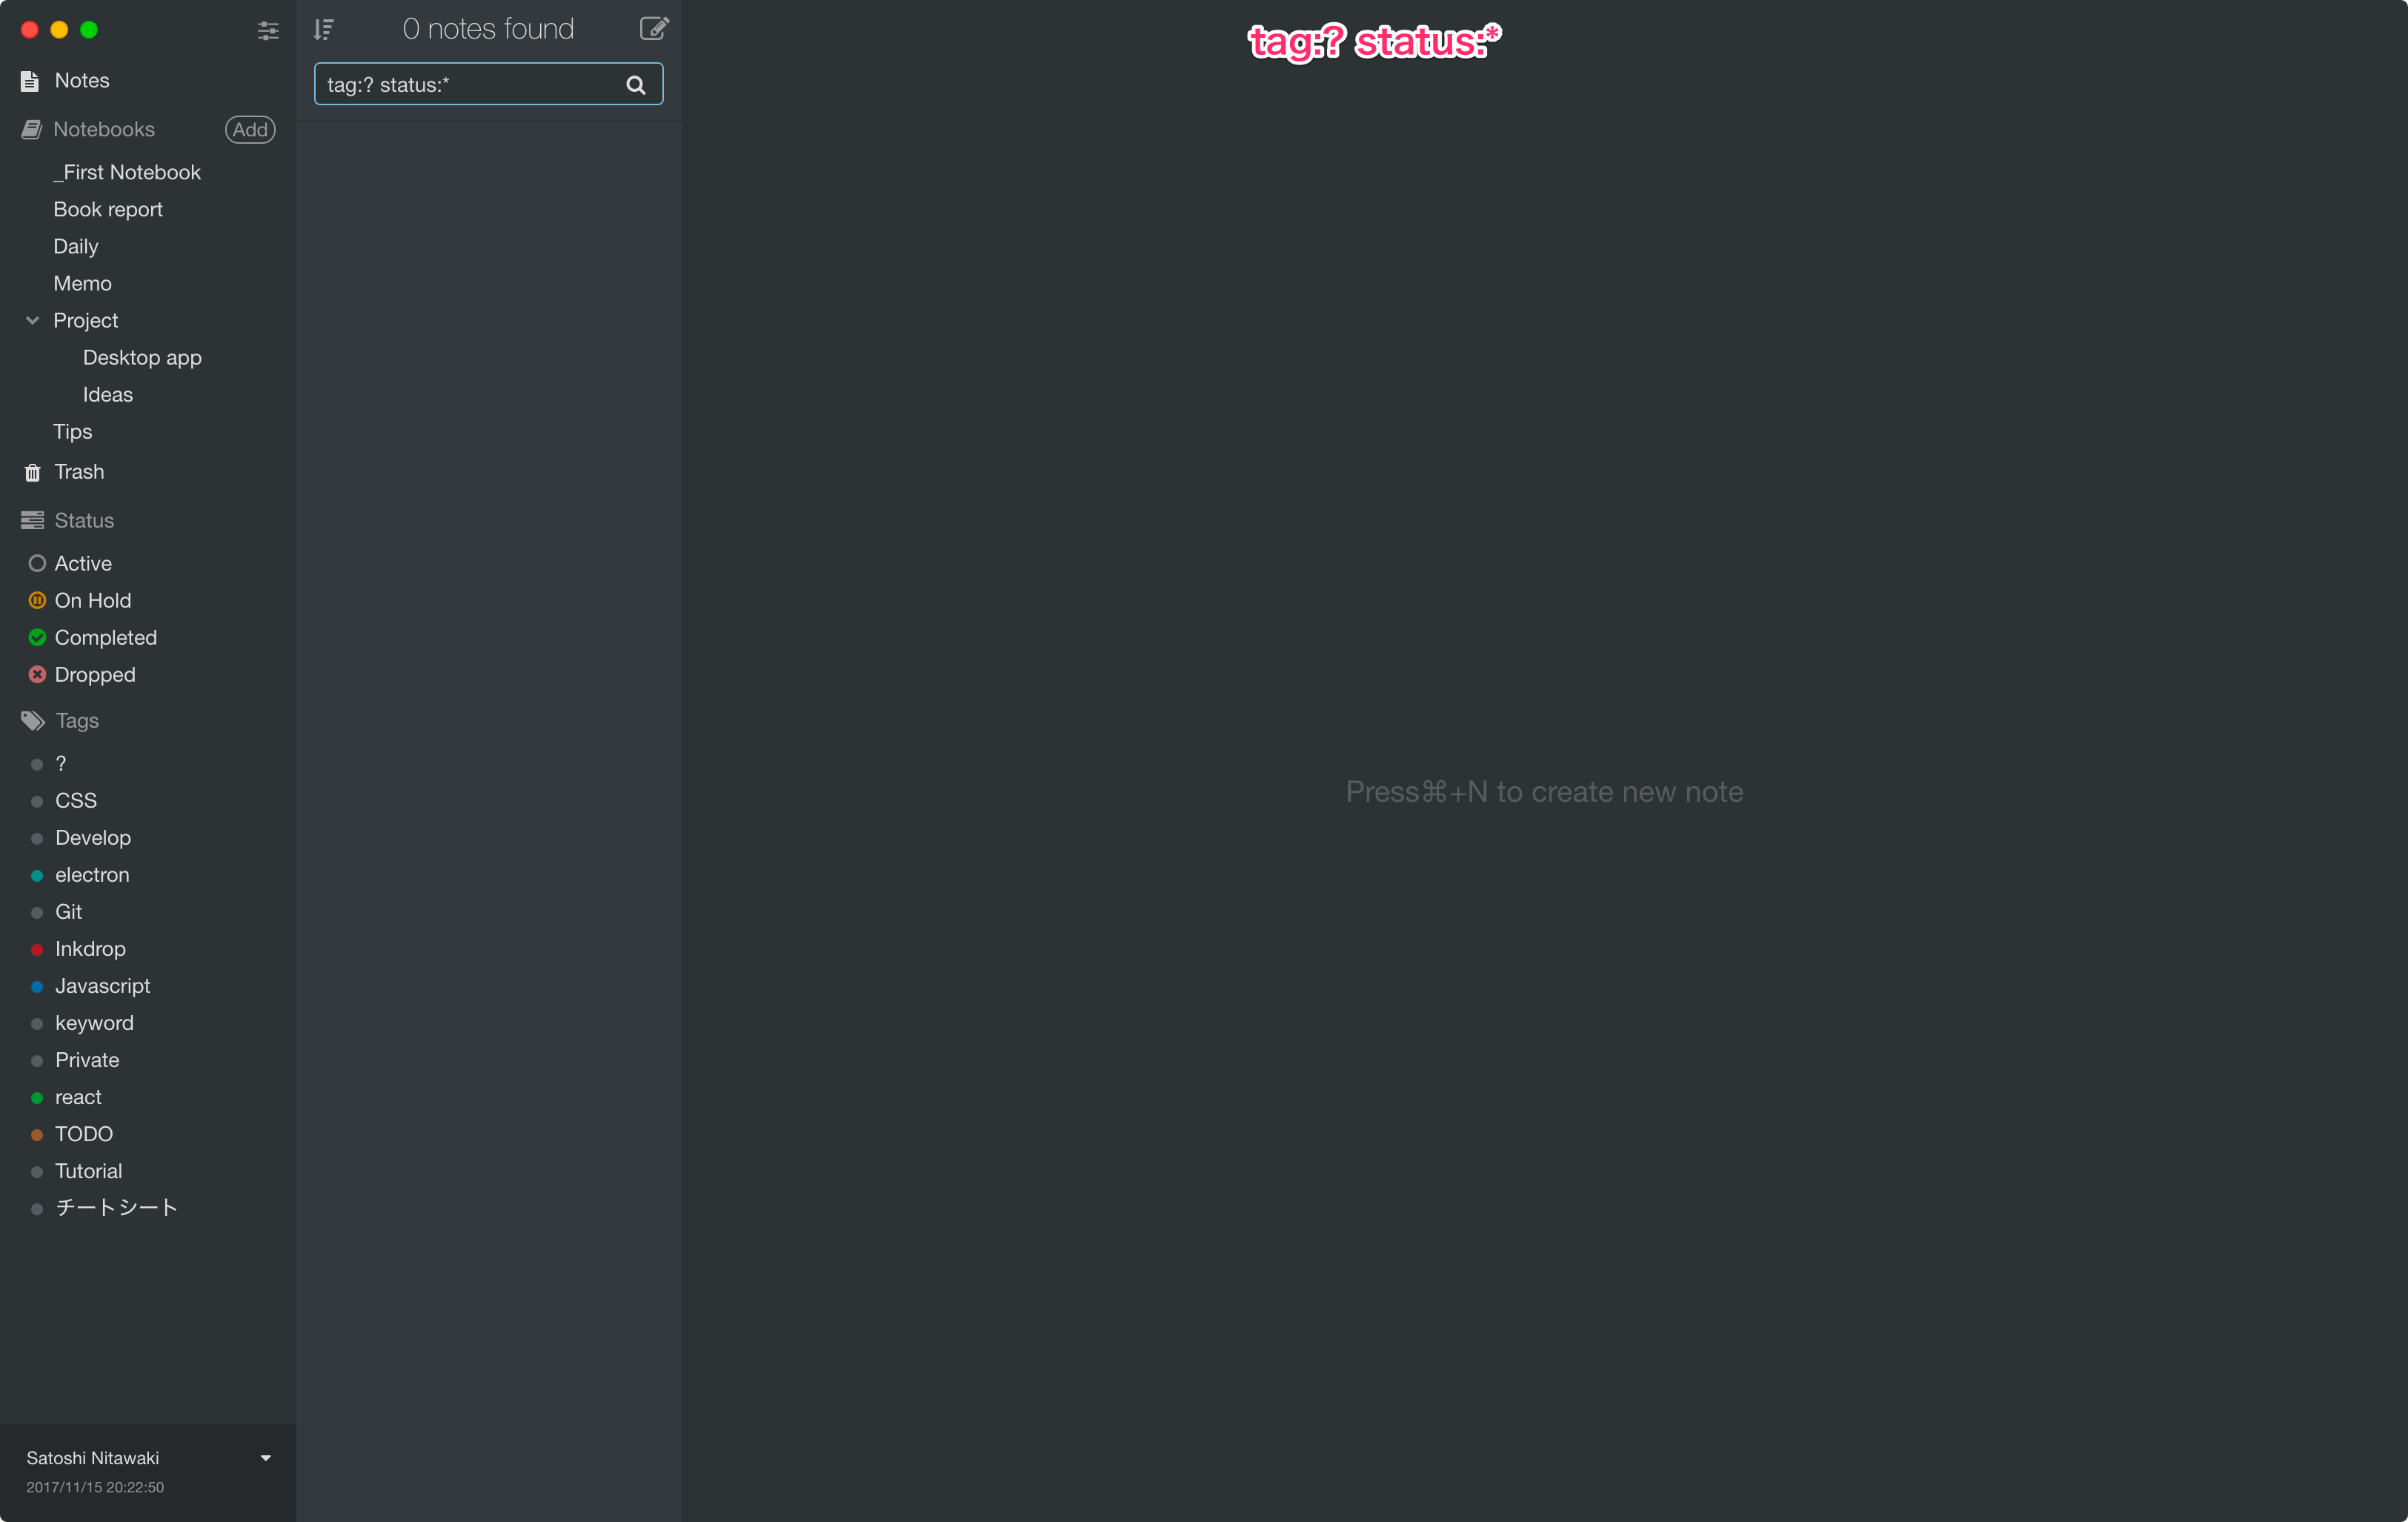
Task: Open the Satoshi Nitawaki account dropdown arrow
Action: pyautogui.click(x=266, y=1458)
